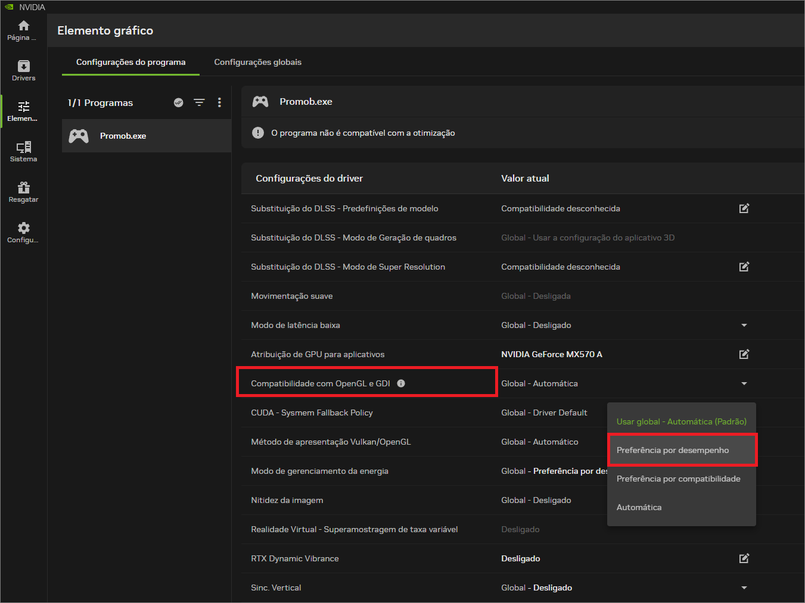Expand the Sinc. Vertical dropdown arrow

(x=744, y=588)
